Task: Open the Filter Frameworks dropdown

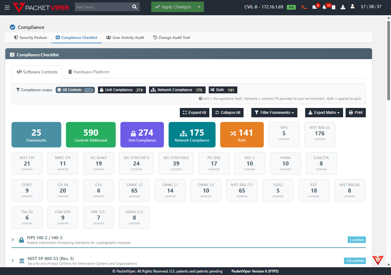Action: pyautogui.click(x=274, y=113)
